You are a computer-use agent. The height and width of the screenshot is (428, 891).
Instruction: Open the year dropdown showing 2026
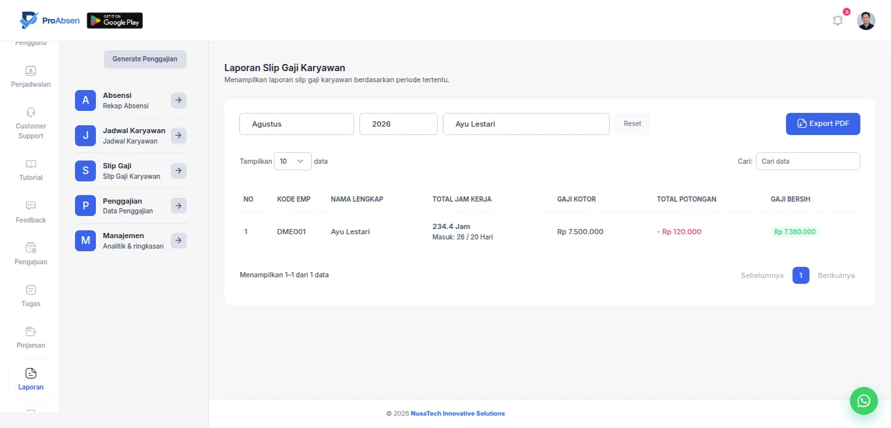(x=399, y=124)
